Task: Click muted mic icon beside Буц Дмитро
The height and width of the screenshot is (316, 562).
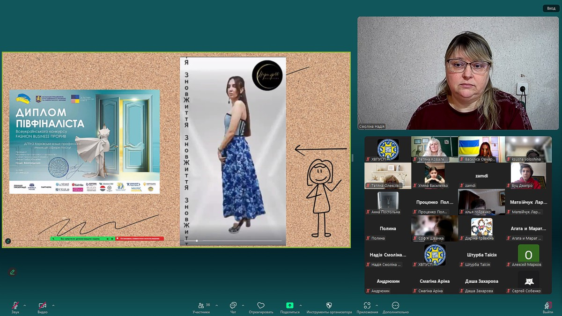Action: pyautogui.click(x=509, y=185)
